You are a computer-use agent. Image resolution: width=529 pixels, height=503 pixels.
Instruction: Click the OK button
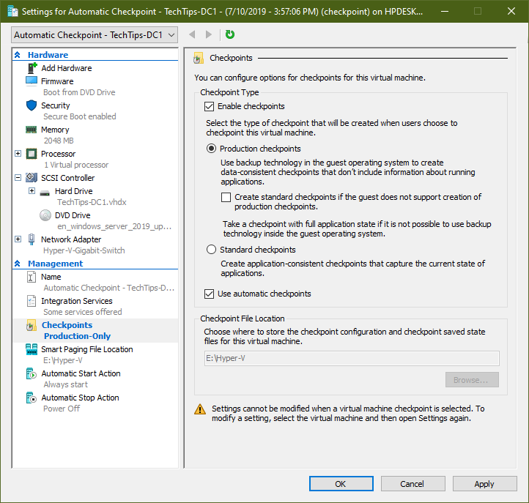coord(341,484)
